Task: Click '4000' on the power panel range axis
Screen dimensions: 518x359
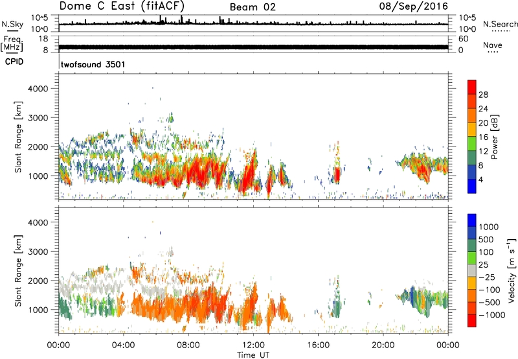Action: point(38,89)
